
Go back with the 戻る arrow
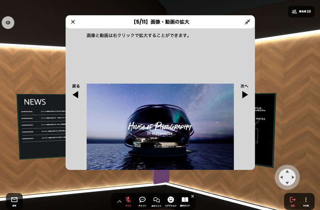tap(76, 94)
